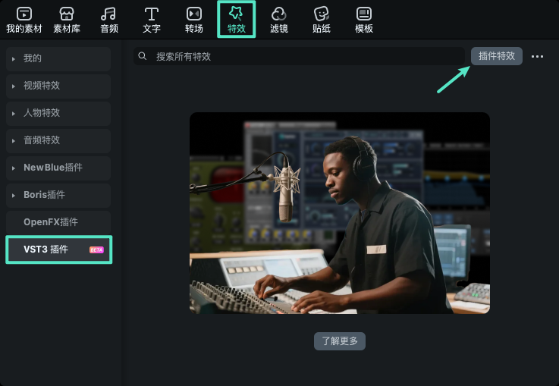
Task: Select the 文字 text icon
Action: (x=152, y=14)
